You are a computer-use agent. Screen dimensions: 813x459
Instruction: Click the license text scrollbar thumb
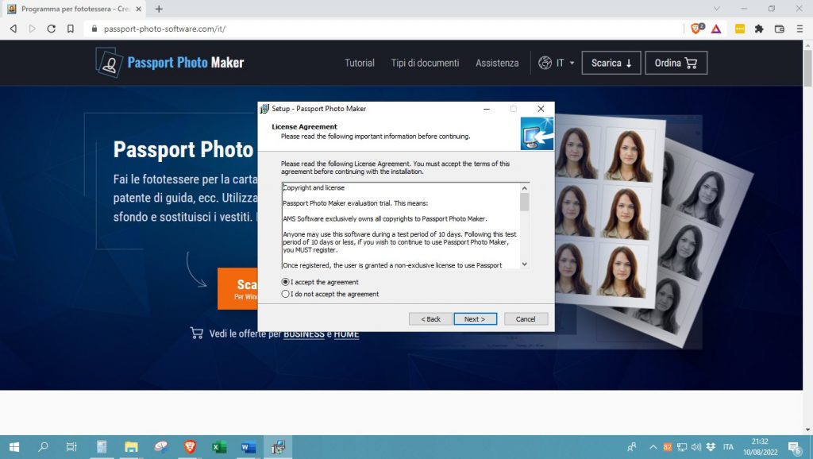coord(524,202)
